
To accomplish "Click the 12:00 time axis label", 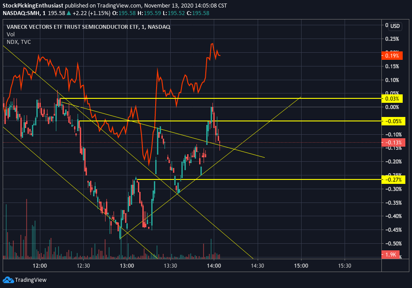I will pos(39,266).
